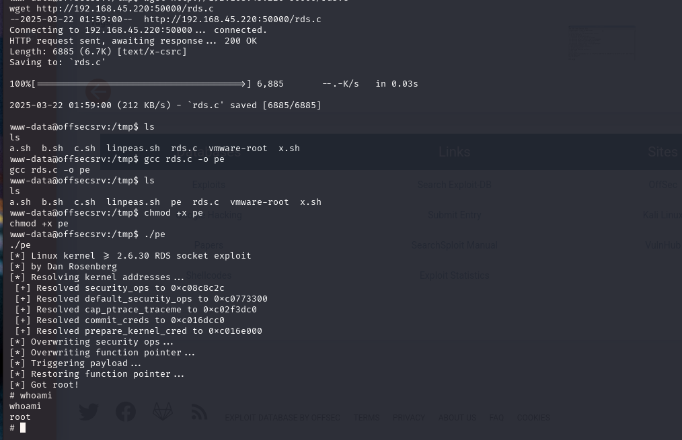Open the RSS feed icon in the footer
This screenshot has width=682, height=440.
click(x=199, y=412)
